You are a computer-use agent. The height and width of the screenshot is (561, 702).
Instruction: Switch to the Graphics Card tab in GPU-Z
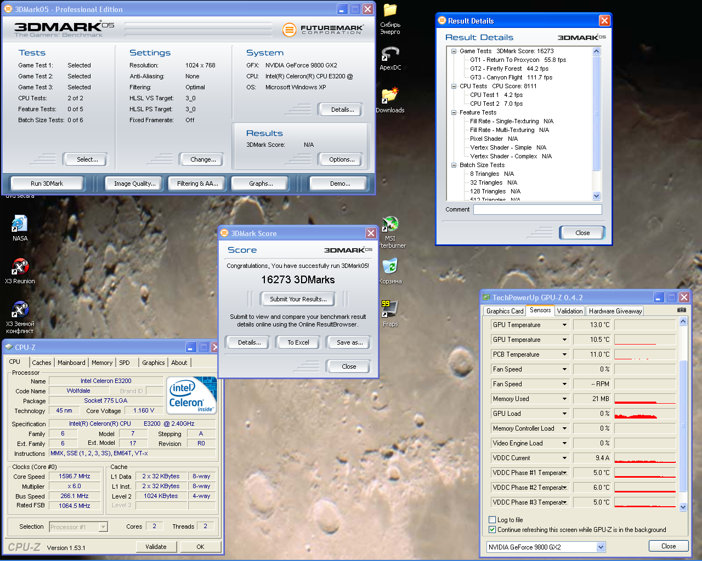click(505, 311)
